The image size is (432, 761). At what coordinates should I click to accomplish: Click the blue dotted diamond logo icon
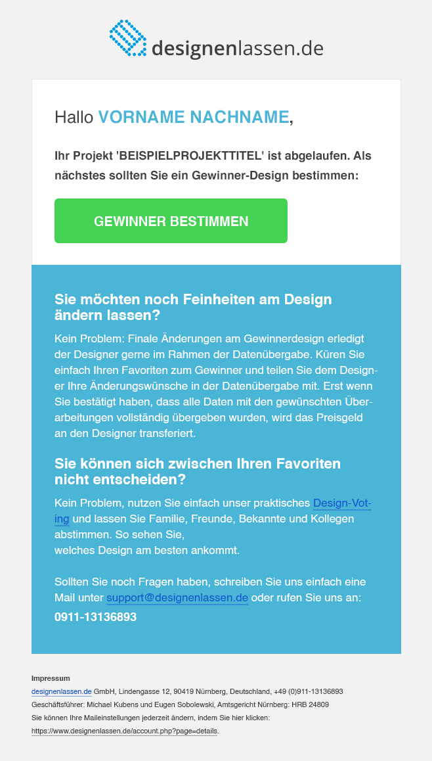pos(128,38)
